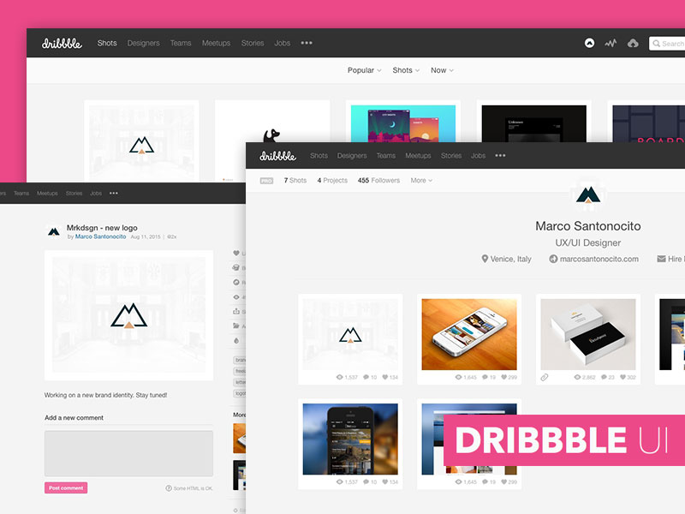
Task: Click the heart icon beside 302 likes
Action: [x=623, y=377]
